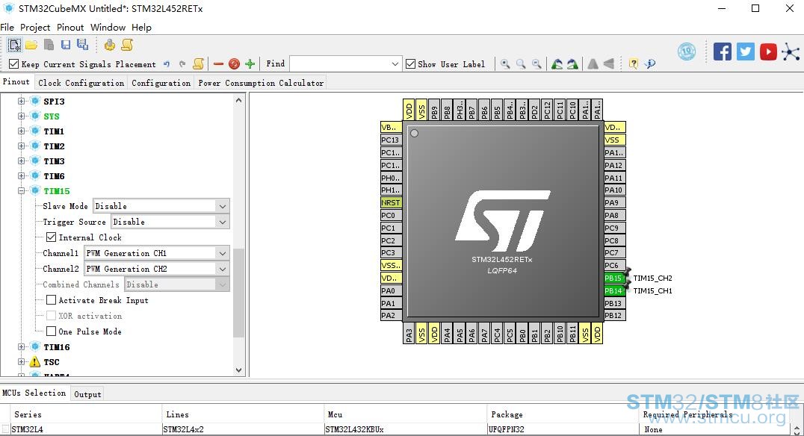Switch to the Configuration tab
Viewport: 804px width, 436px height.
coord(161,82)
